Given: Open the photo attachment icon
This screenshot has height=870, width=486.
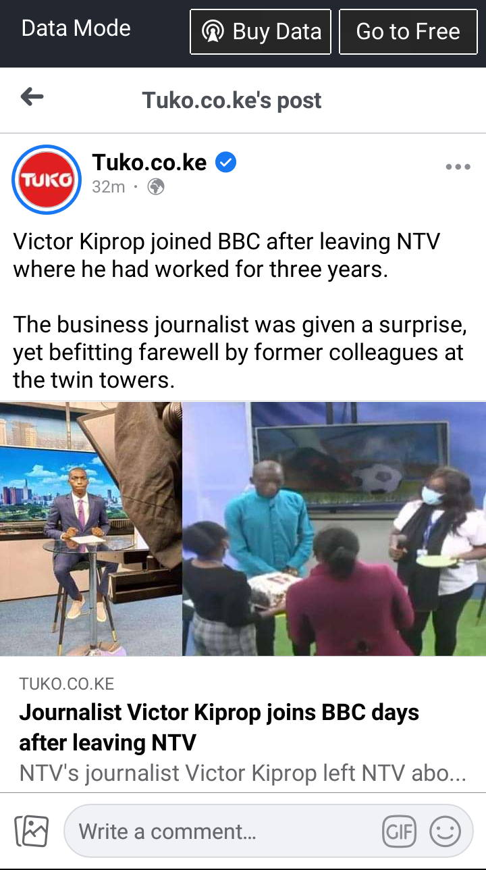Looking at the screenshot, I should click(x=32, y=831).
